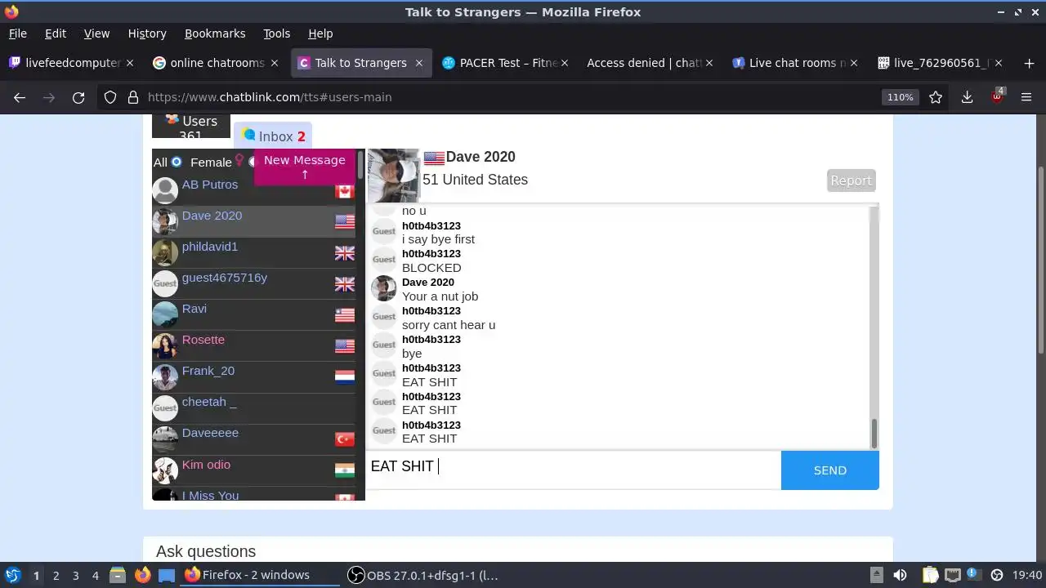
Task: Switch to workspace 2 on the taskbar
Action: pos(56,575)
